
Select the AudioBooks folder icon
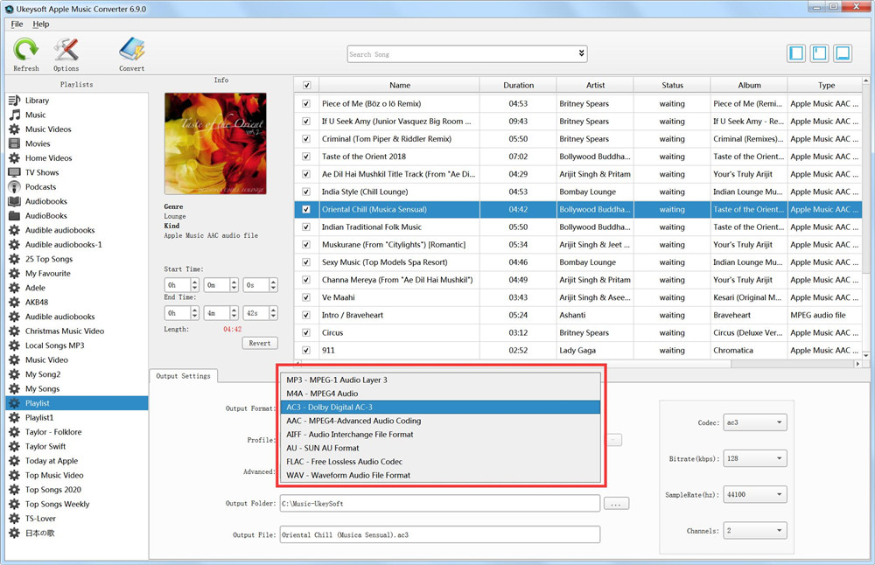point(15,216)
